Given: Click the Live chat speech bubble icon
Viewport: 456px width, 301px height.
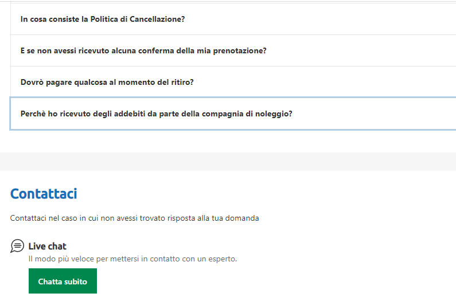Looking at the screenshot, I should coord(17,246).
